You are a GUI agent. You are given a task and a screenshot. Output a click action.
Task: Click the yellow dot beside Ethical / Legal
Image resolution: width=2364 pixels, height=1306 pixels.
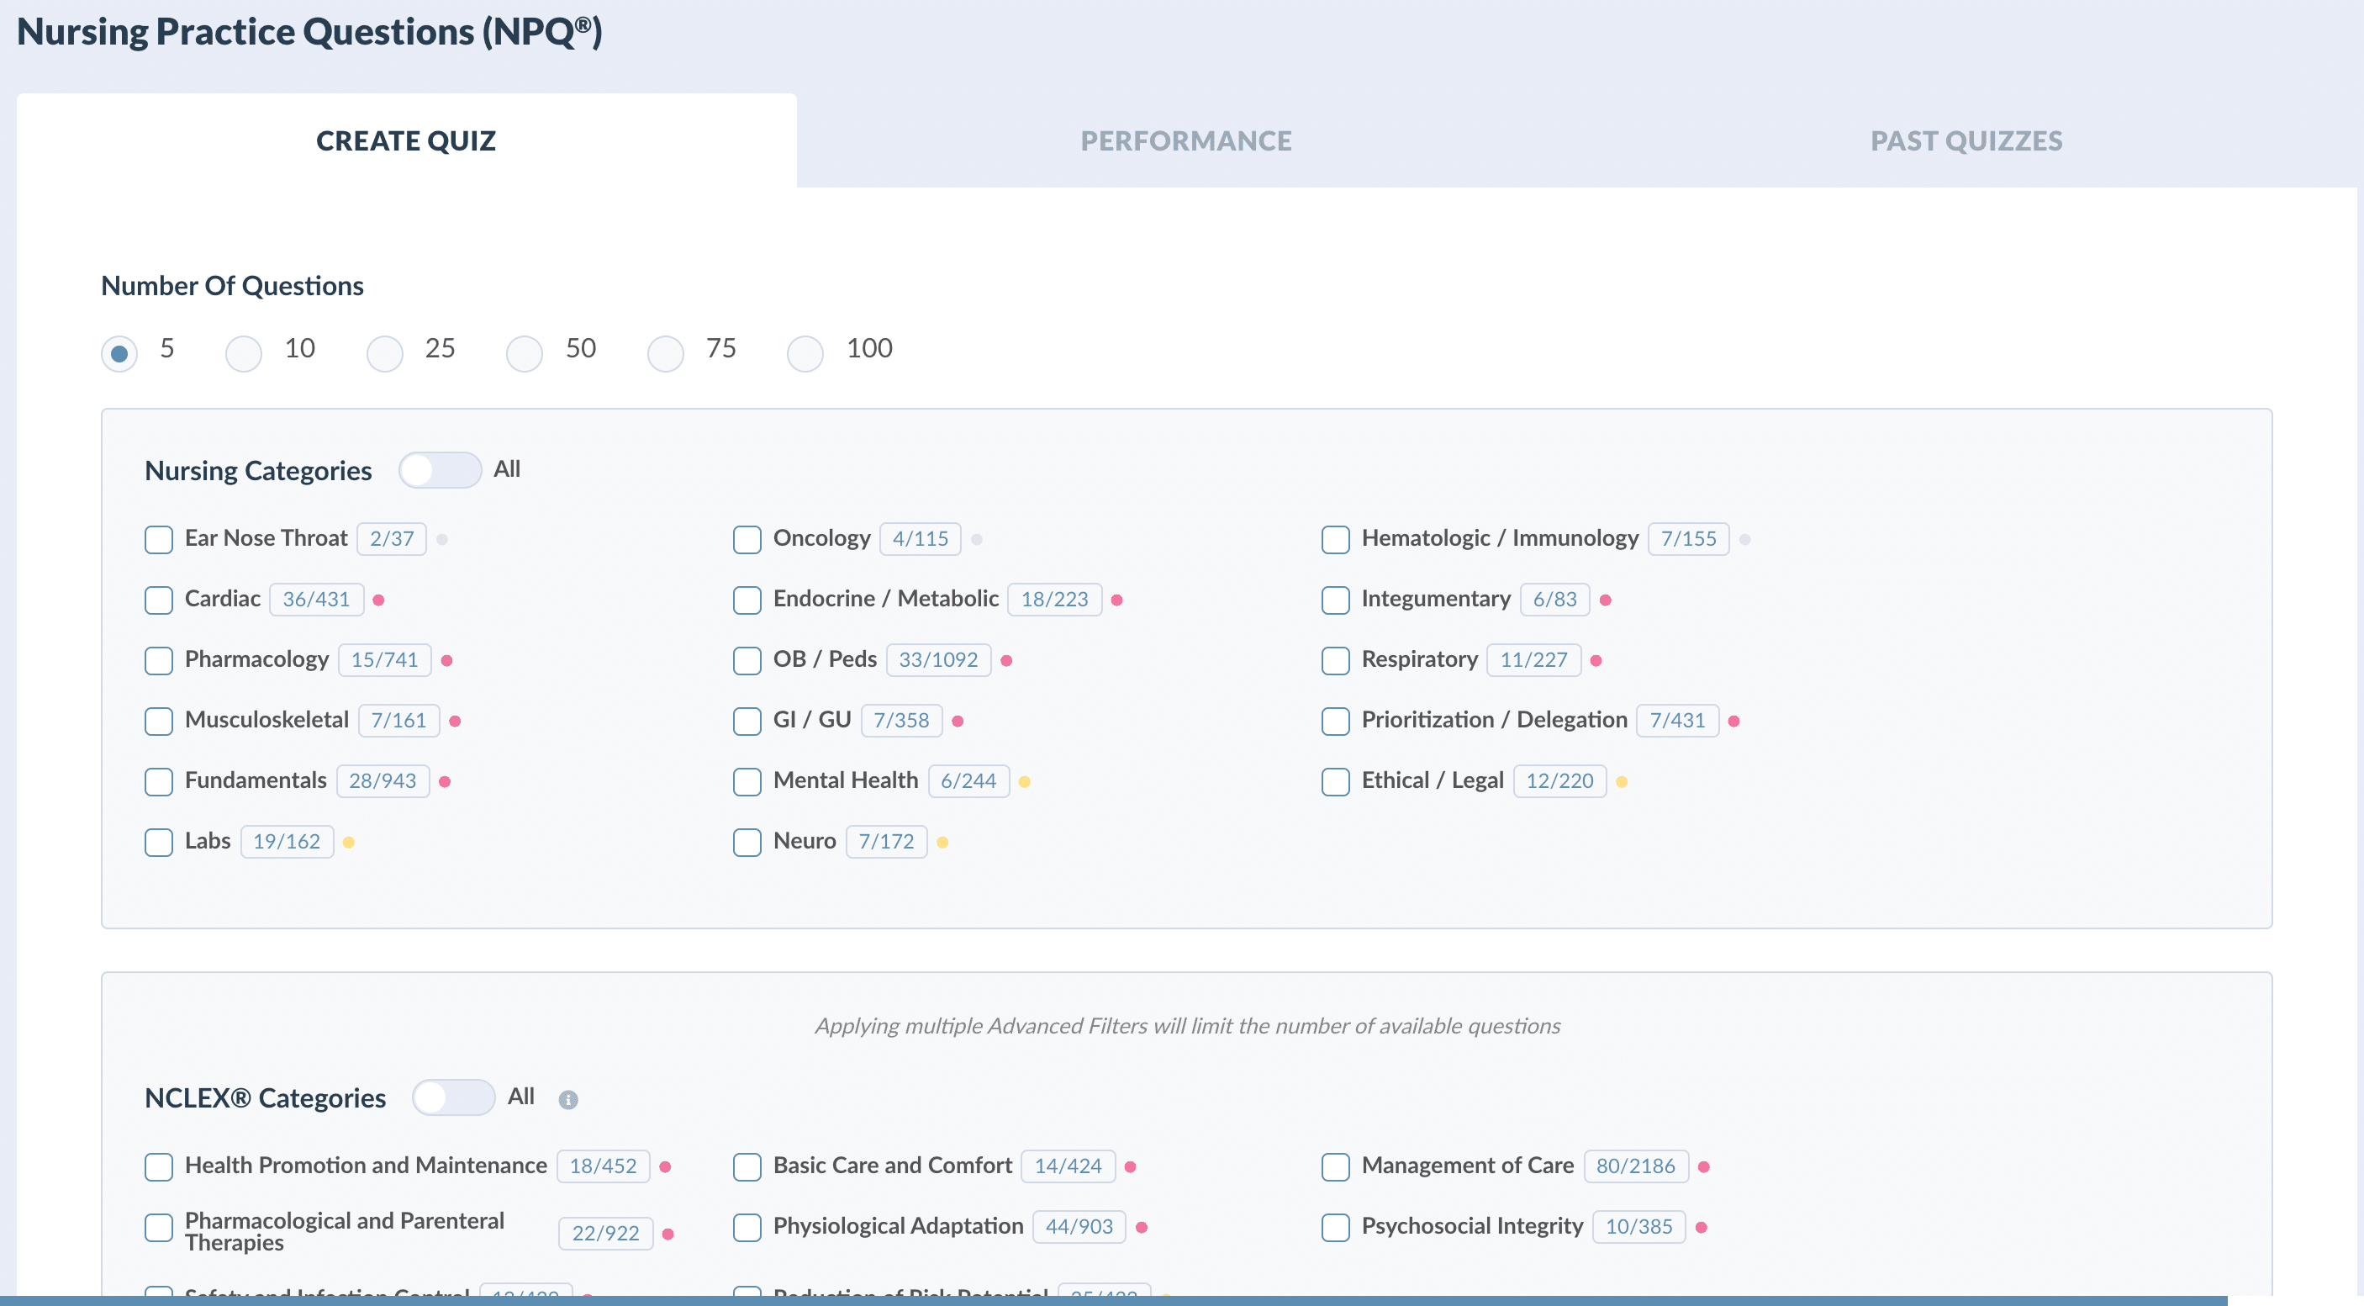coord(1622,782)
